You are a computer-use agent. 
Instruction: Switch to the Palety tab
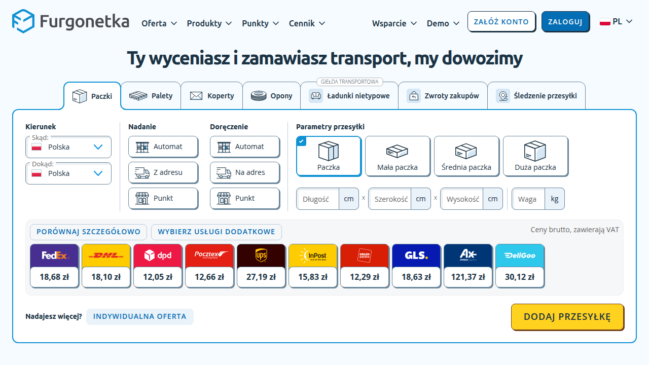(x=151, y=96)
